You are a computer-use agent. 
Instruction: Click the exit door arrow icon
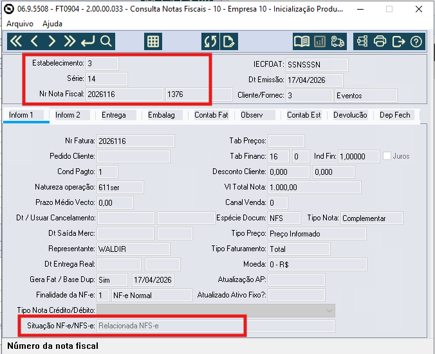pyautogui.click(x=398, y=42)
